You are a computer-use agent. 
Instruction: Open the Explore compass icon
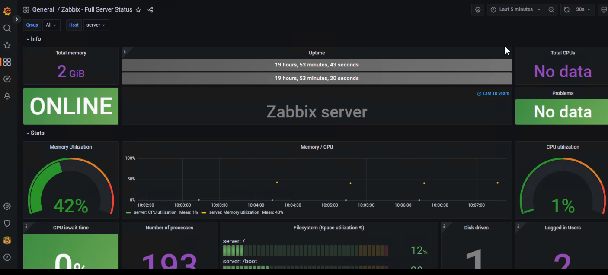7,79
